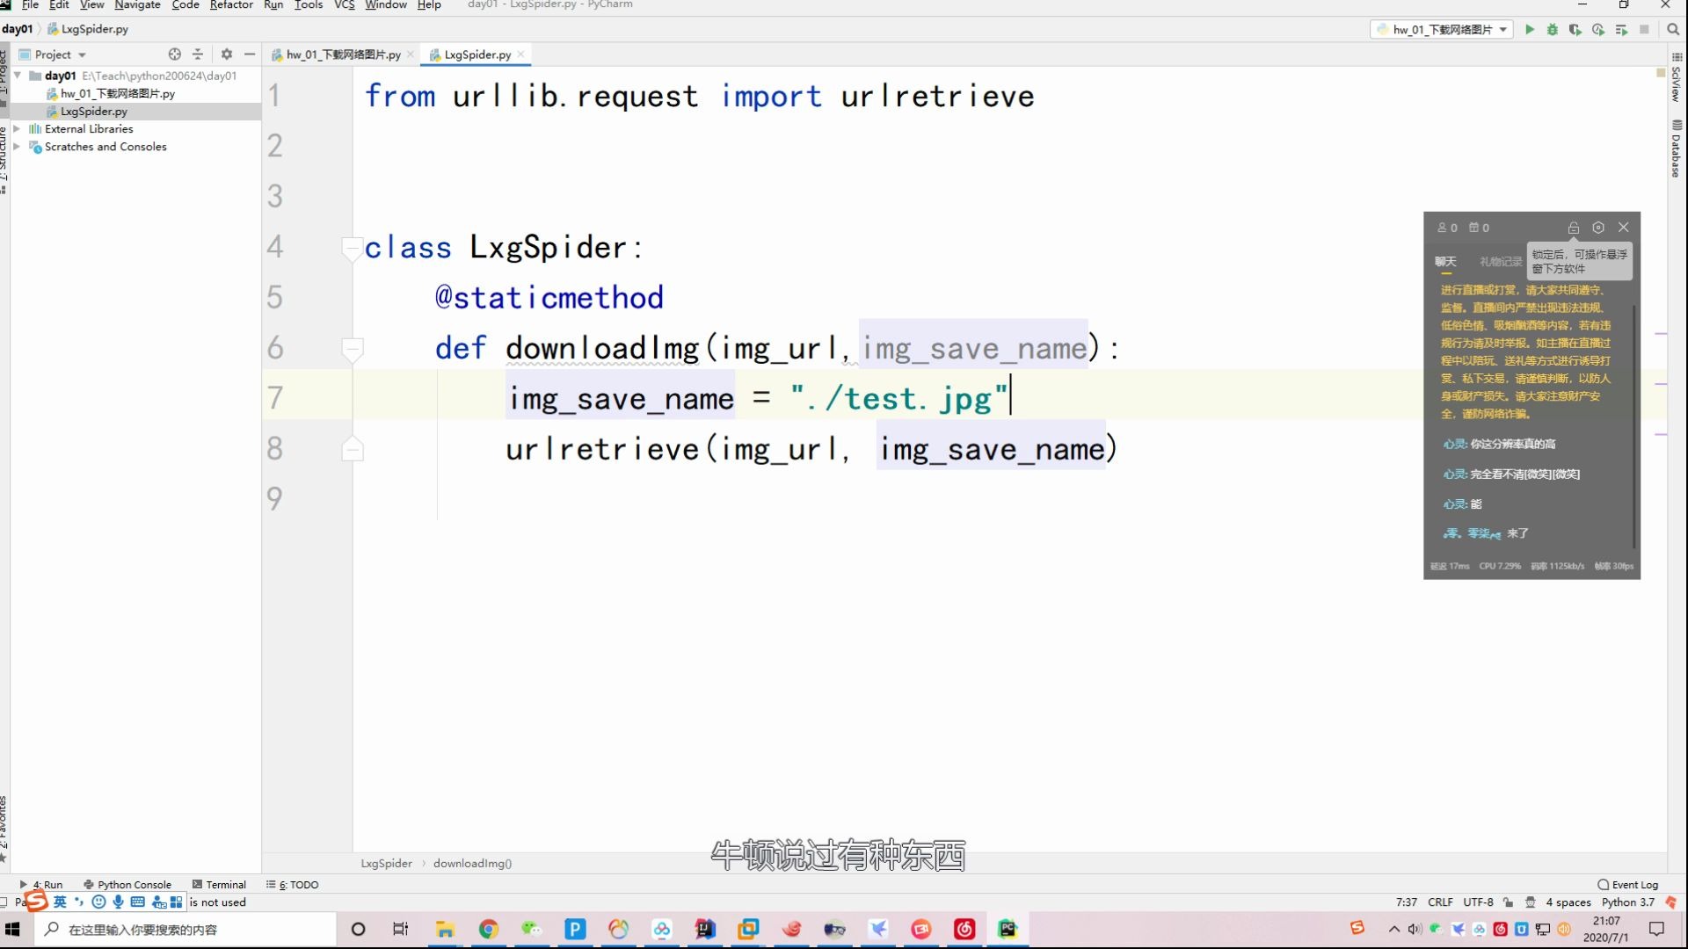Switch to the hw_01_下载网络图片.py editor tab

coord(343,54)
